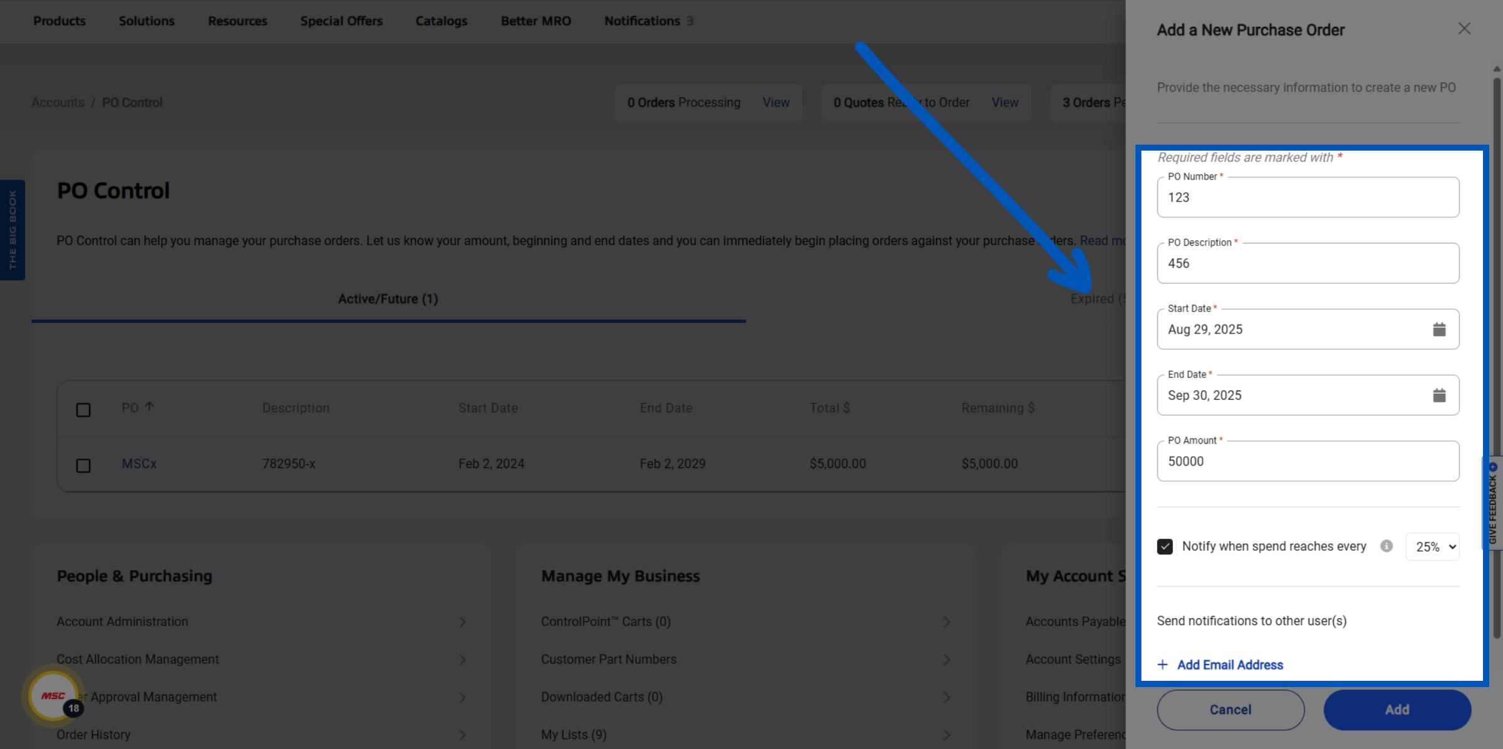1503x749 pixels.
Task: View Orders Processing
Action: (776, 103)
